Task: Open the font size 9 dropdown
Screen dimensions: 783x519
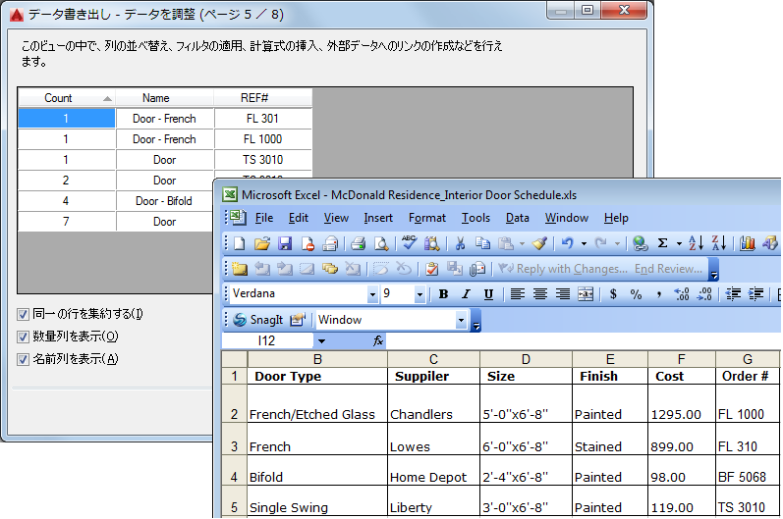Action: [x=419, y=294]
